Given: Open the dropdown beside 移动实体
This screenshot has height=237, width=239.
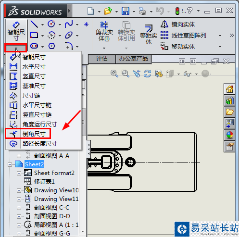Looking at the screenshot, I should point(220,47).
